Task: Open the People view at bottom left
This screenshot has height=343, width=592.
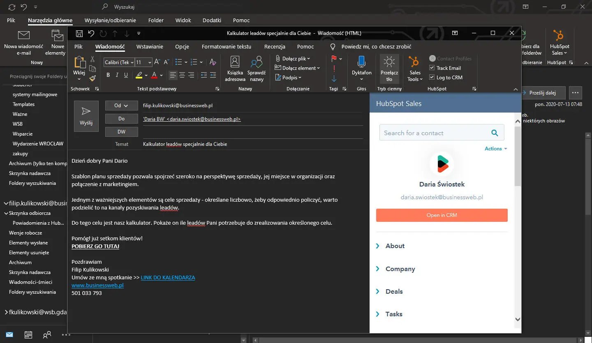Action: (47, 335)
